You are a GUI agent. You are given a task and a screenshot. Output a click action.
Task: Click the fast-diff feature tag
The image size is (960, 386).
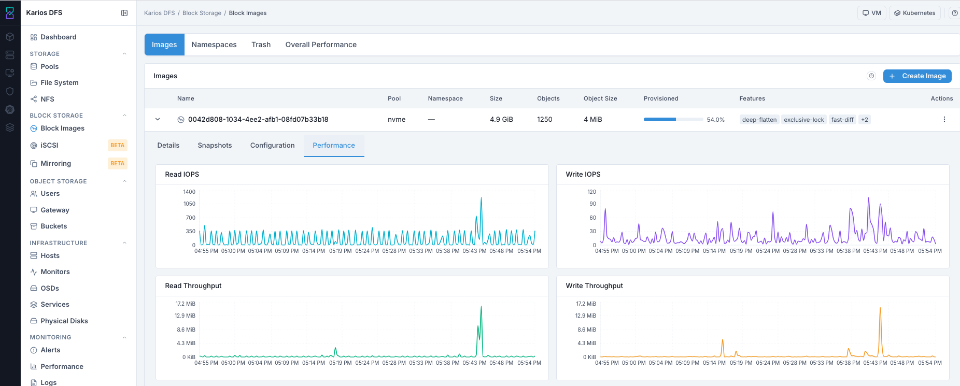tap(842, 120)
